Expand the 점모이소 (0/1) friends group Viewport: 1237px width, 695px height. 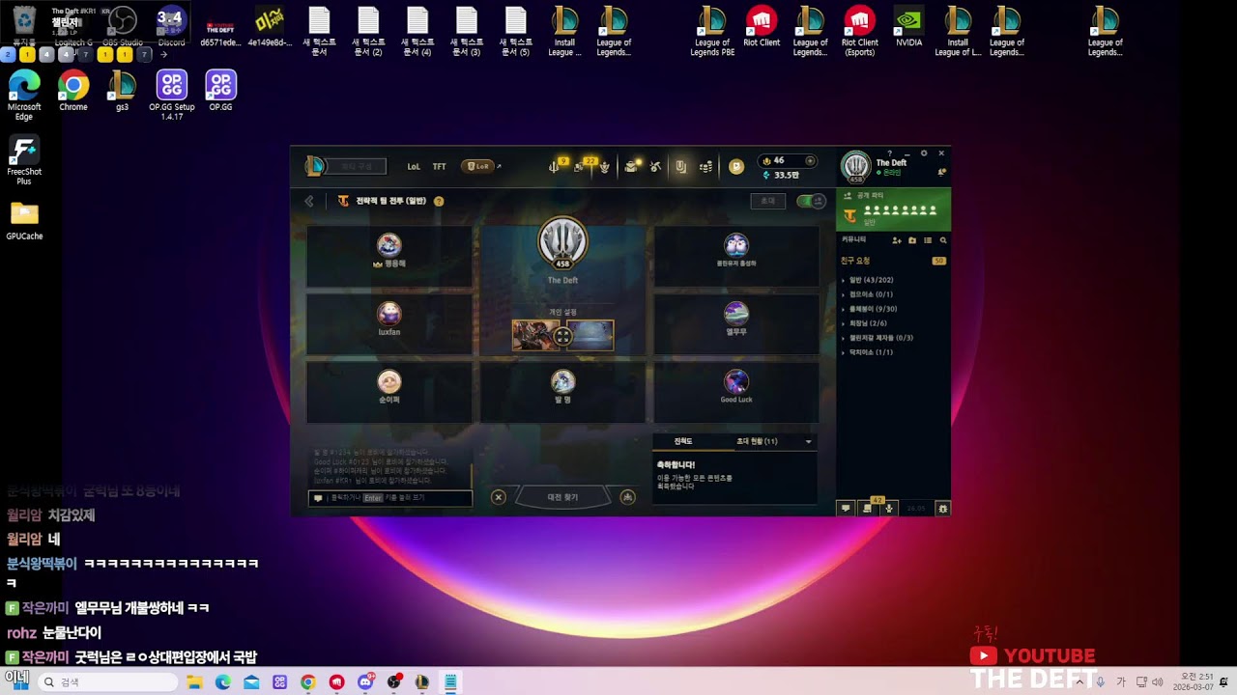point(870,294)
